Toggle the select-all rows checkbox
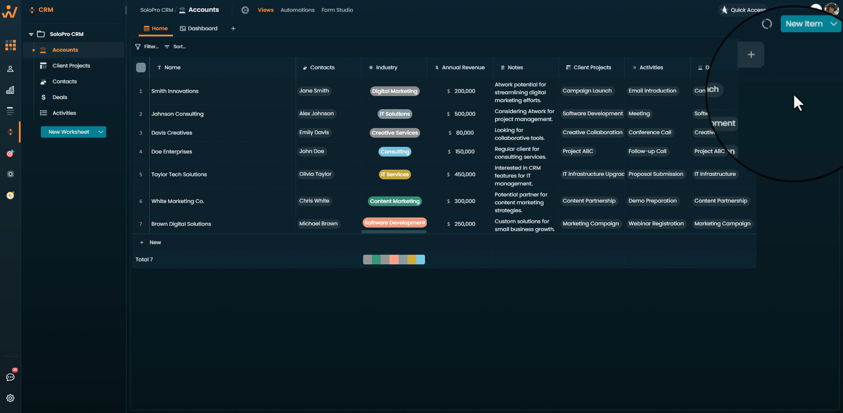843x413 pixels. pos(141,68)
